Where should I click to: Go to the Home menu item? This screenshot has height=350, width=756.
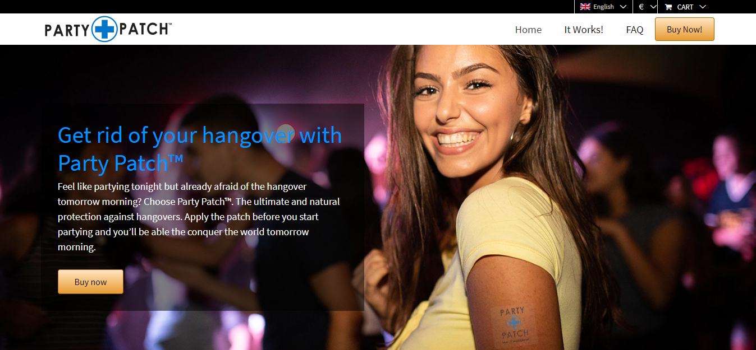pos(528,30)
